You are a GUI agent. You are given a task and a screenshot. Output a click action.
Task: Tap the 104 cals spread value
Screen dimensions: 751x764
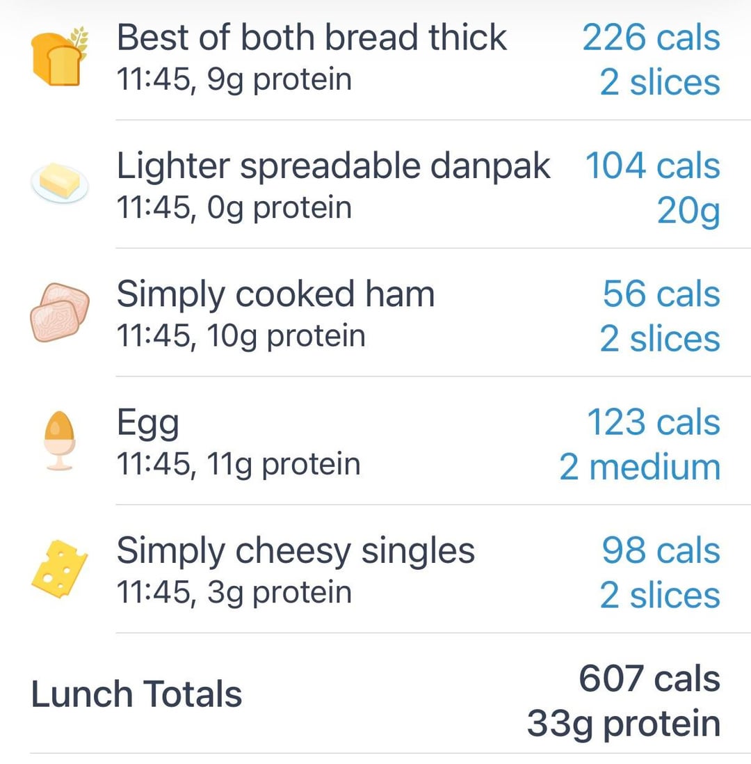click(652, 166)
